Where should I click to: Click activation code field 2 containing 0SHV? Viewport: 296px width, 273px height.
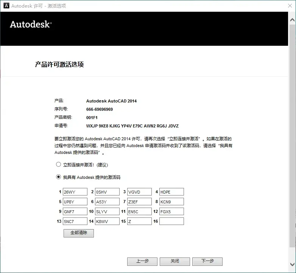click(107, 192)
